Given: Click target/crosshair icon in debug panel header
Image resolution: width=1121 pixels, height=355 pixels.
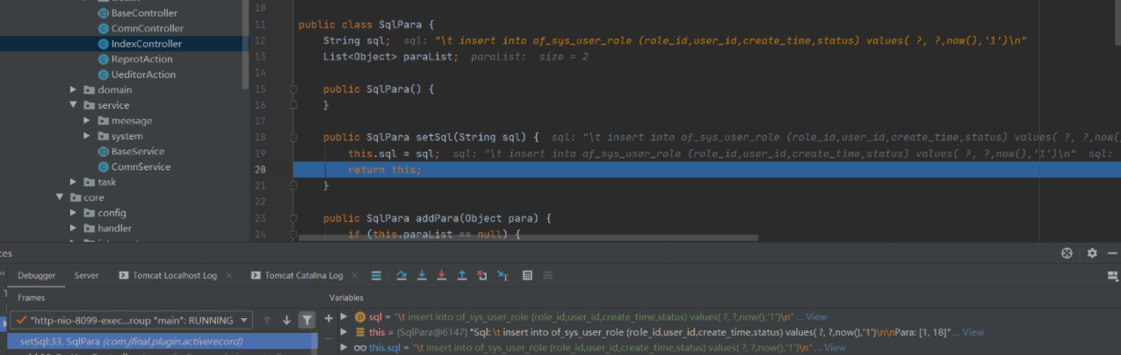Looking at the screenshot, I should point(1067,252).
